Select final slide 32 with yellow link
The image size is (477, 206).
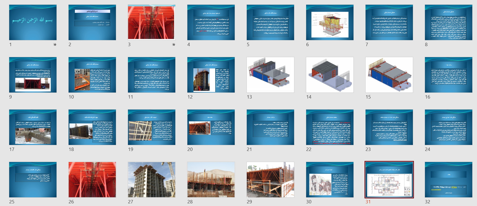coord(449,180)
